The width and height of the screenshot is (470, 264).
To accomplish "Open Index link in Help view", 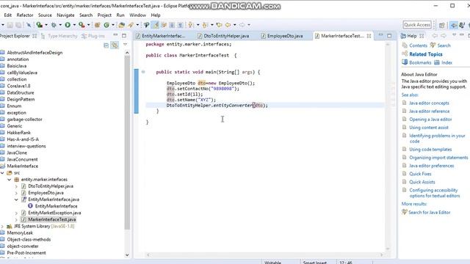I will click(446, 62).
